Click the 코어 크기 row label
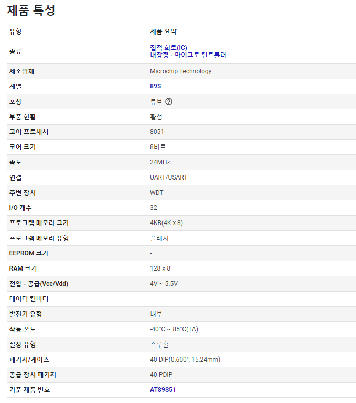The image size is (356, 403). pos(23,147)
